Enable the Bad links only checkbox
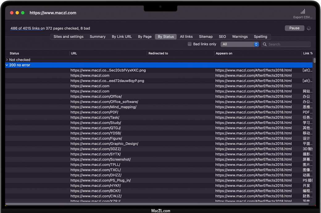 [190, 44]
